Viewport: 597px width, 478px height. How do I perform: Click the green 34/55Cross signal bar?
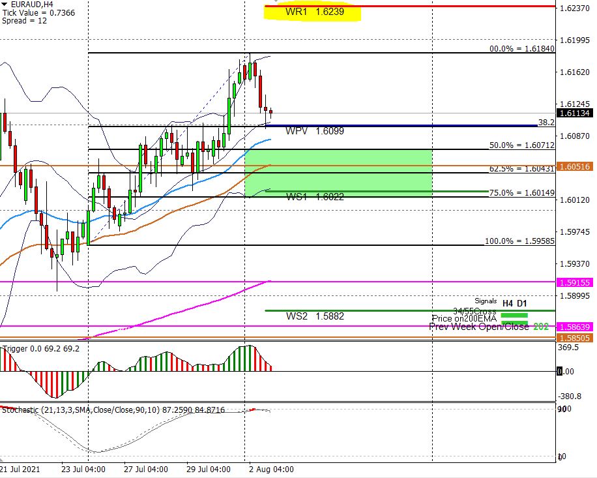514,314
